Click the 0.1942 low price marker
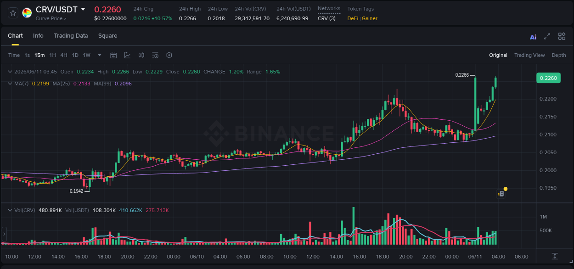 pyautogui.click(x=76, y=191)
